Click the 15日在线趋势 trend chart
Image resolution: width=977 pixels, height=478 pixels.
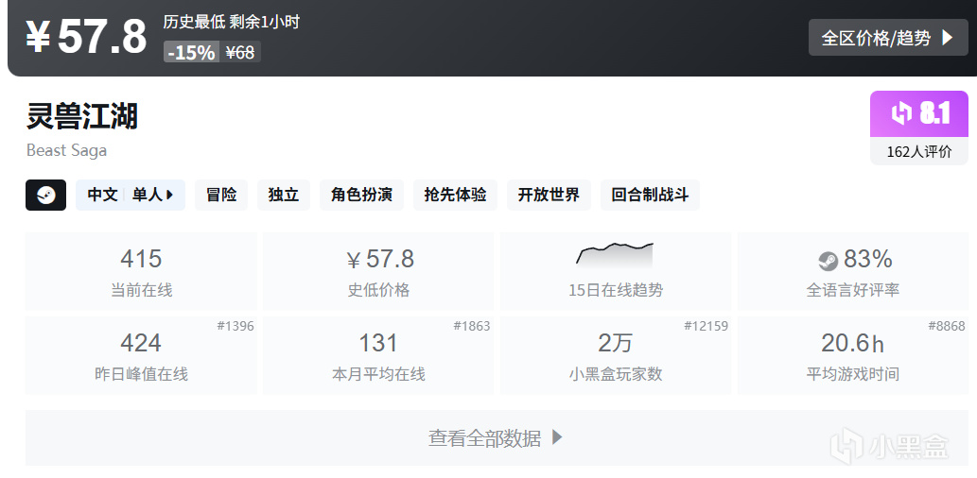tap(615, 254)
